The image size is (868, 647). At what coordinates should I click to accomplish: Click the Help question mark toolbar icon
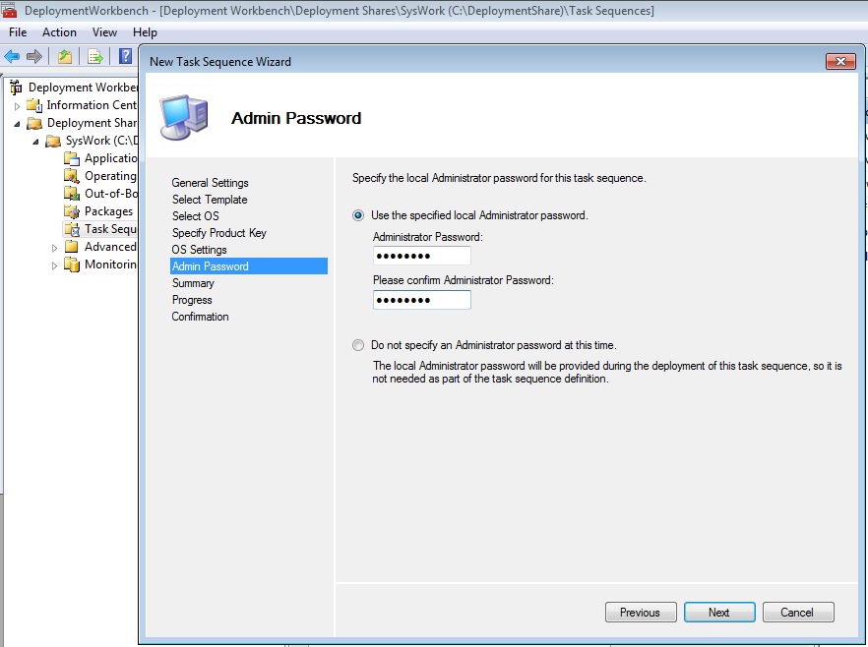126,56
